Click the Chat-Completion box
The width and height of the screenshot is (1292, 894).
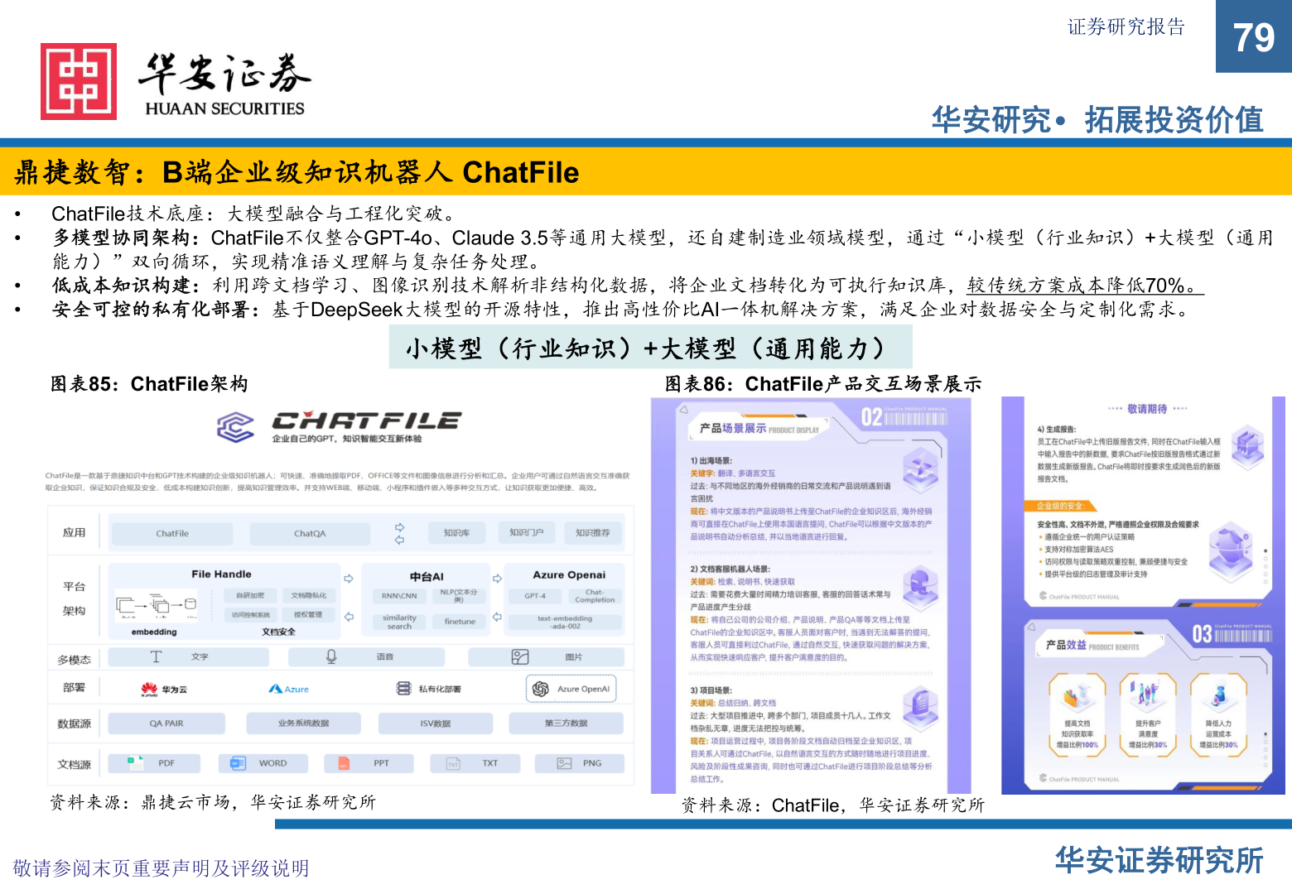595,596
